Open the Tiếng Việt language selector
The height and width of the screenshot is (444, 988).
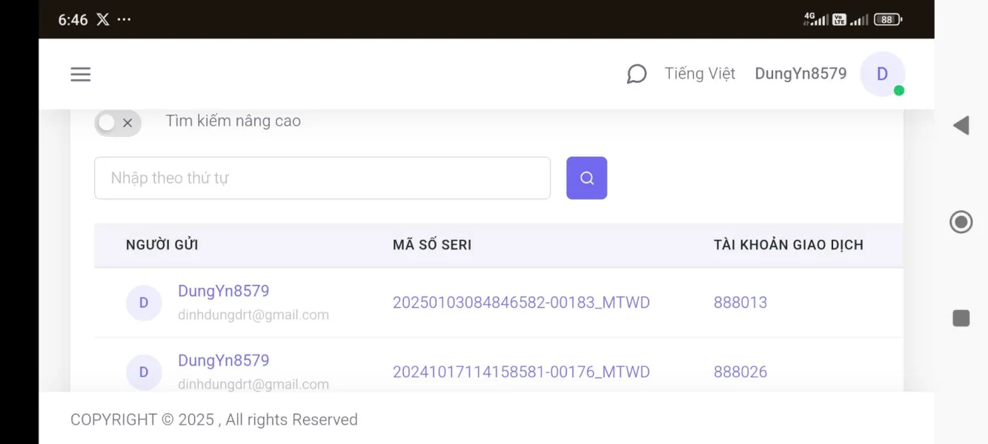pos(700,74)
